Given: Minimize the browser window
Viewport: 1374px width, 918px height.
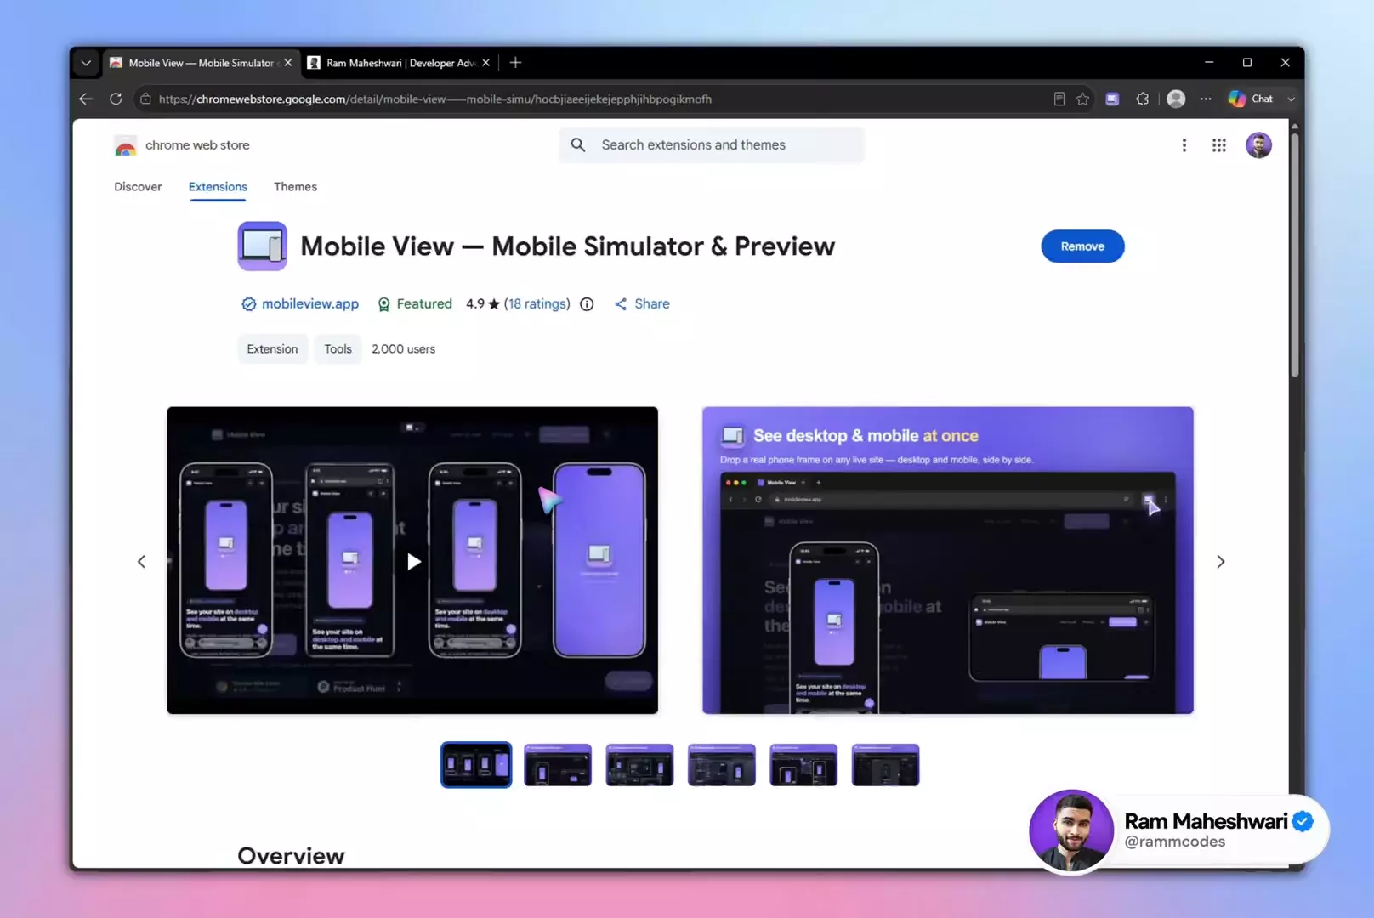Looking at the screenshot, I should click(x=1208, y=63).
